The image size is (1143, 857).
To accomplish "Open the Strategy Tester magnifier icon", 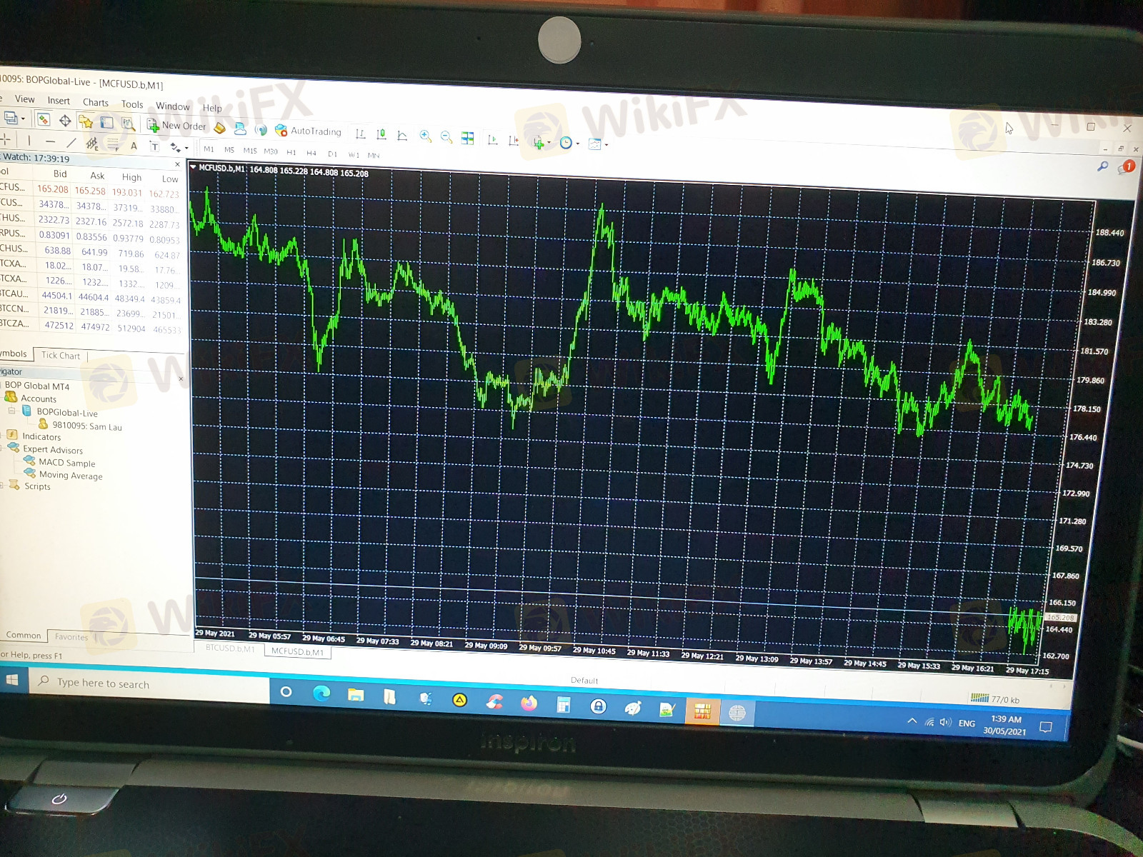I will coord(128,124).
